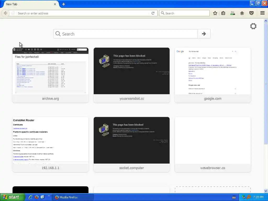The width and height of the screenshot is (268, 201).
Task: Go back with the toolbar back arrow
Action: (x=5, y=13)
